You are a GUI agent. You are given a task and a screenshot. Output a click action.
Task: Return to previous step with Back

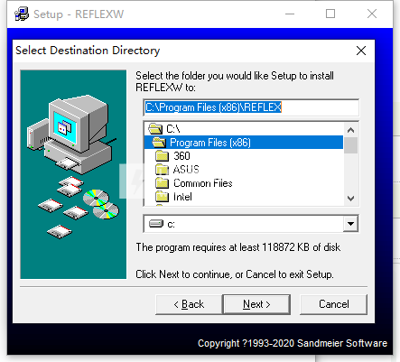point(189,304)
